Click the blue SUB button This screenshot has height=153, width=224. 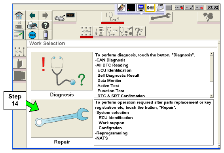coord(32,35)
